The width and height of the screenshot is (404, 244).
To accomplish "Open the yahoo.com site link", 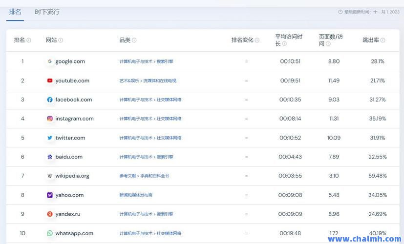I will (69, 195).
